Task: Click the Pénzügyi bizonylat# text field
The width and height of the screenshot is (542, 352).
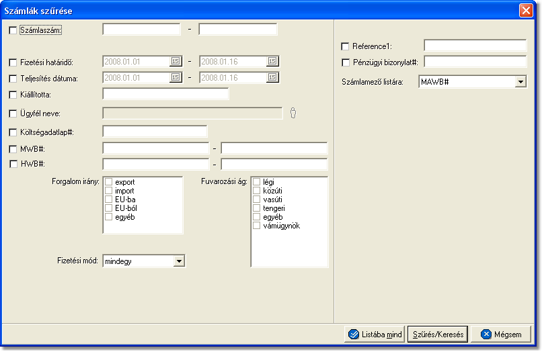Action: point(475,62)
